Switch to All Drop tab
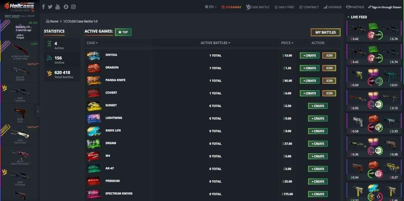This screenshot has height=201, width=404. [28, 16]
